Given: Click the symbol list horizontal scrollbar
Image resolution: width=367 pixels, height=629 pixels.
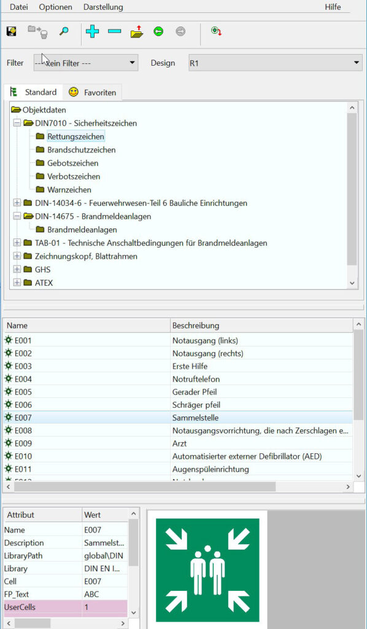Looking at the screenshot, I should pyautogui.click(x=145, y=486).
